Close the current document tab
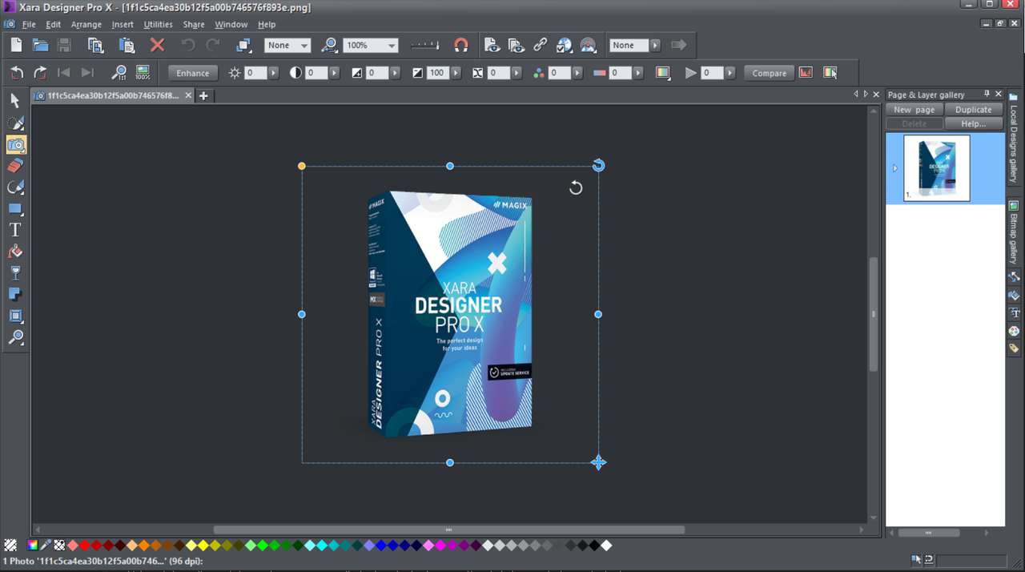Screen dimensions: 1025x572 (x=188, y=95)
